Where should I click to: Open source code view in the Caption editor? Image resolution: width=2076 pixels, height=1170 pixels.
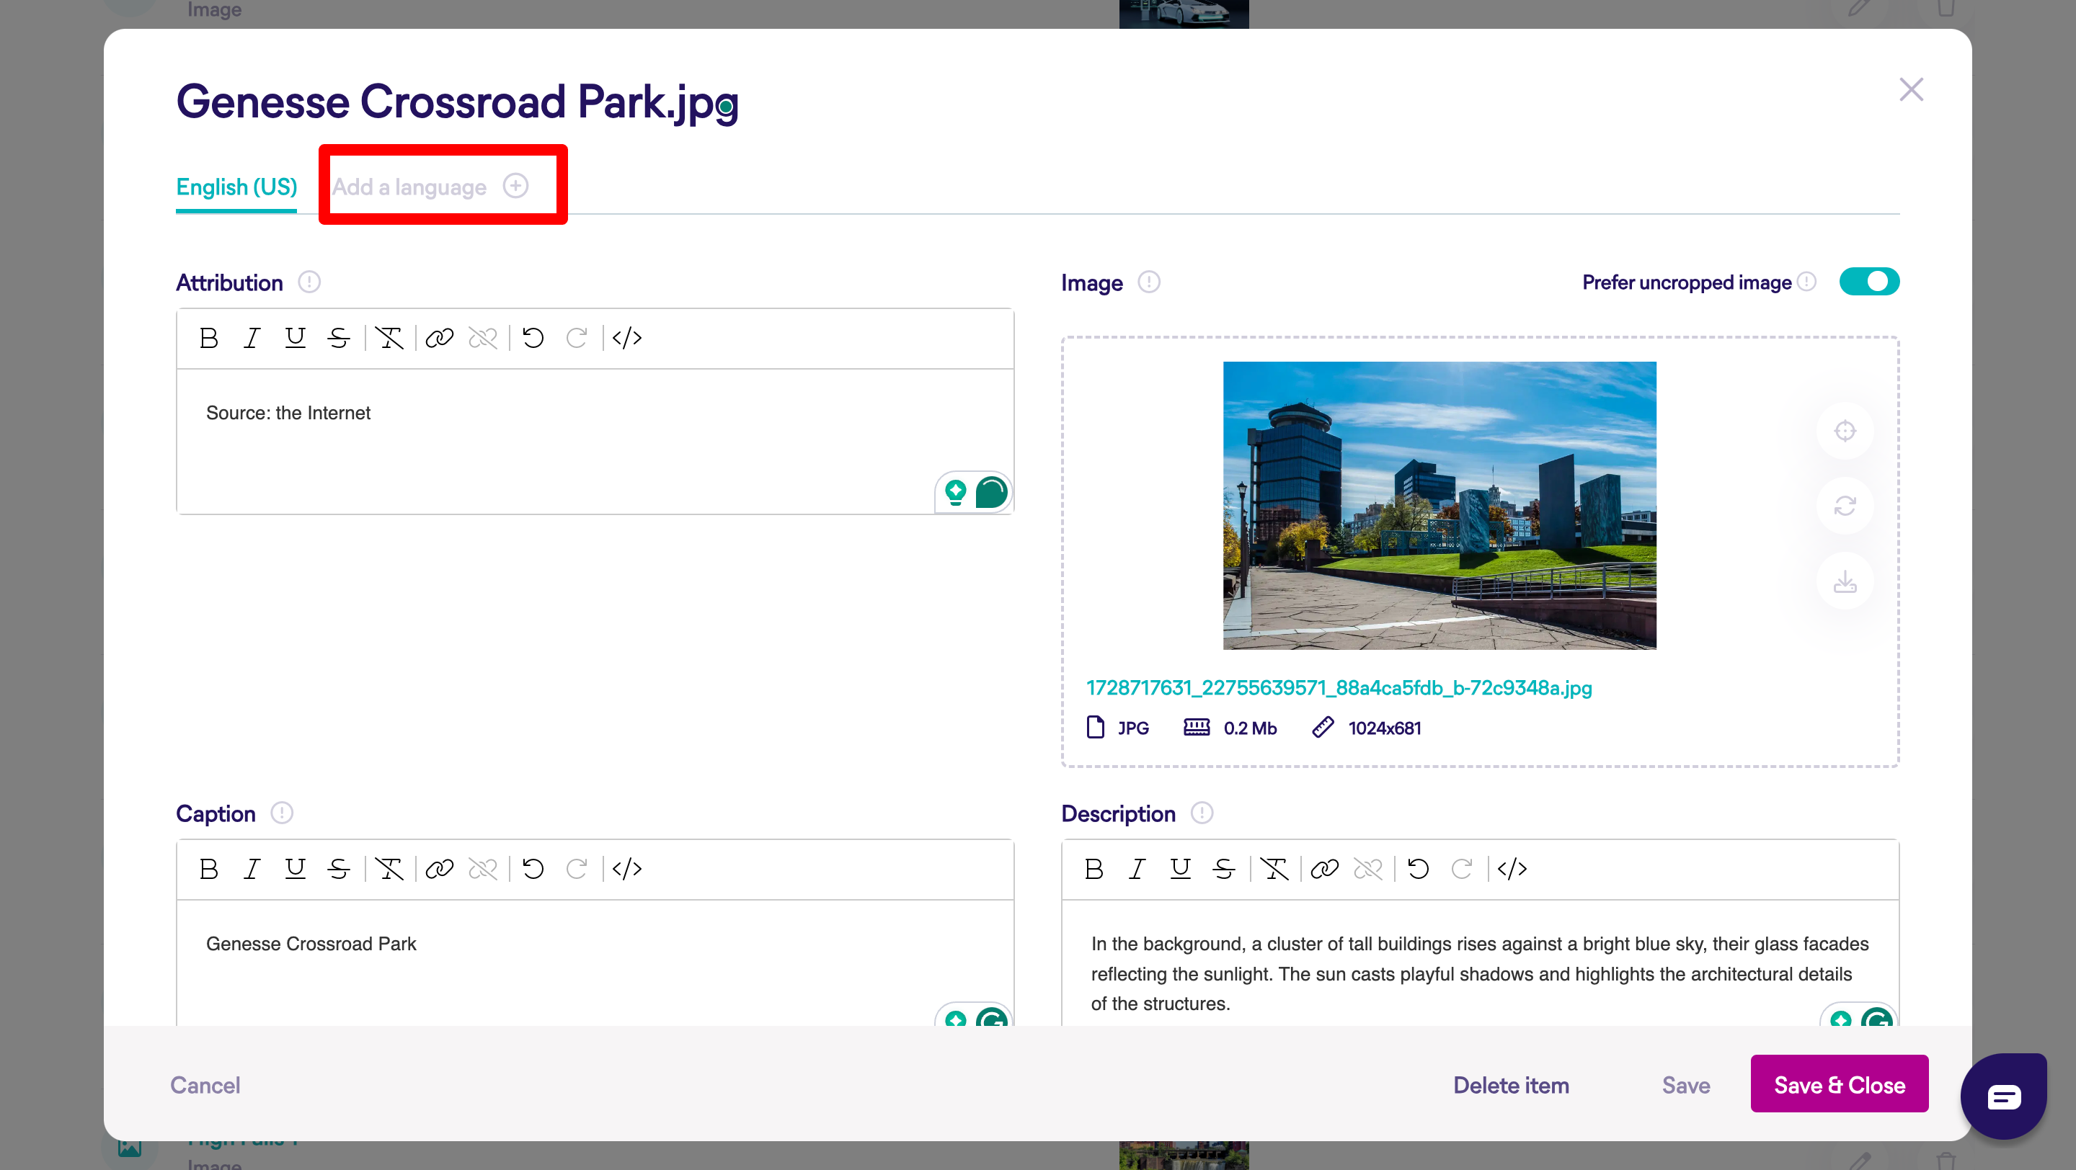click(x=627, y=869)
